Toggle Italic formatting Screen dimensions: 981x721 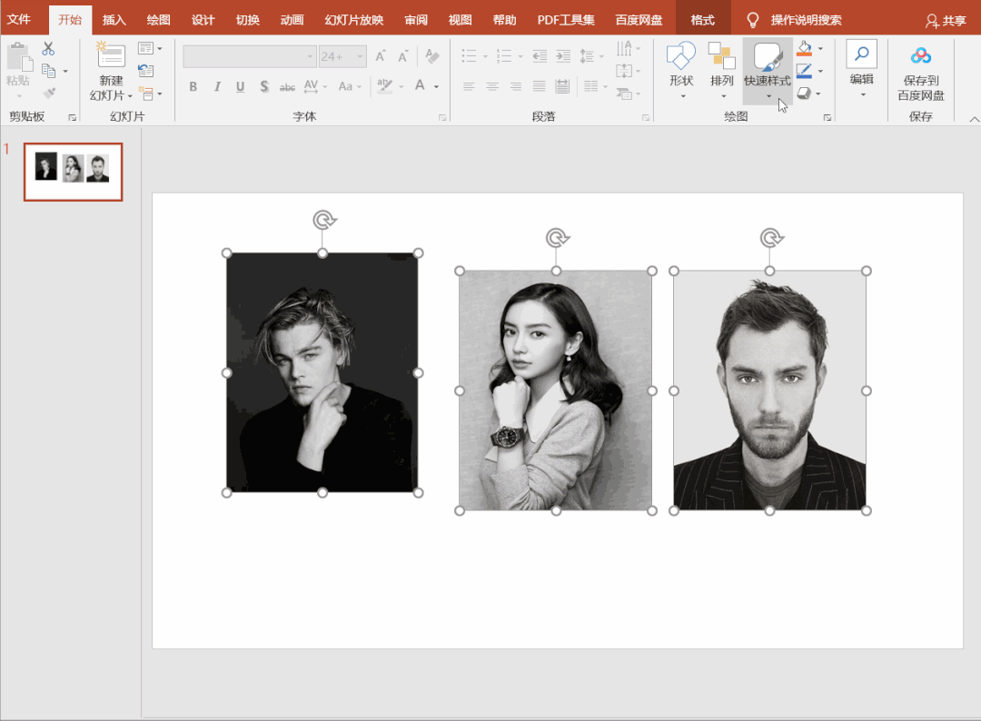point(216,87)
